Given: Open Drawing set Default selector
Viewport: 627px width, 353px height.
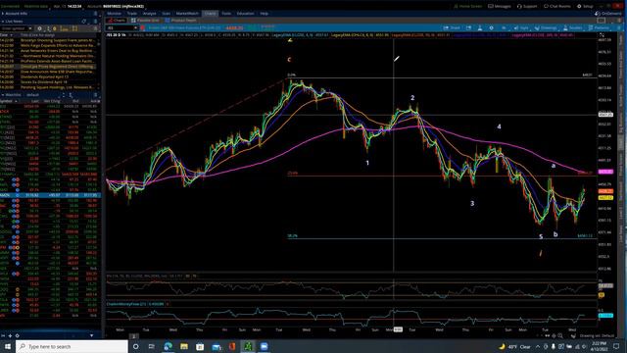Looking at the screenshot, I should pyautogui.click(x=597, y=335).
